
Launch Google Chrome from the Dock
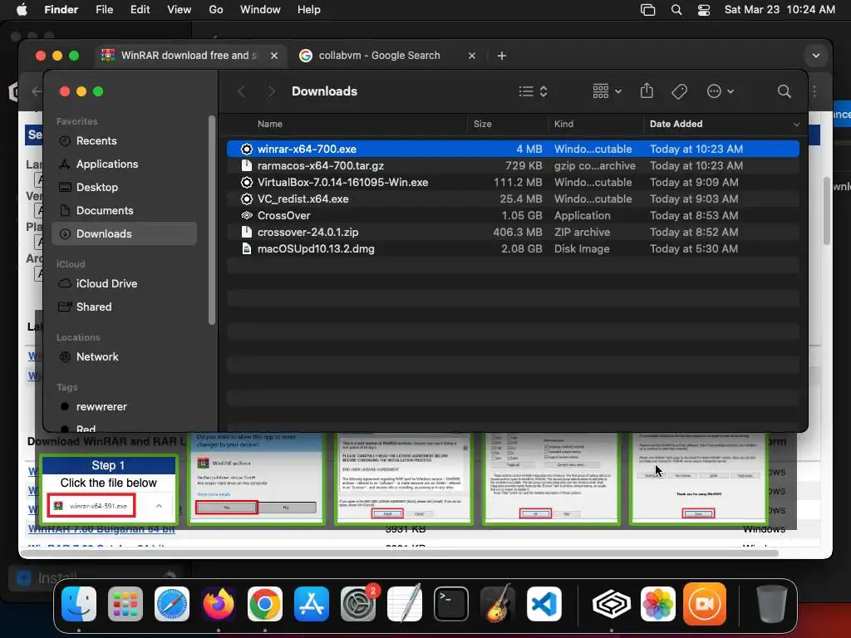(265, 603)
